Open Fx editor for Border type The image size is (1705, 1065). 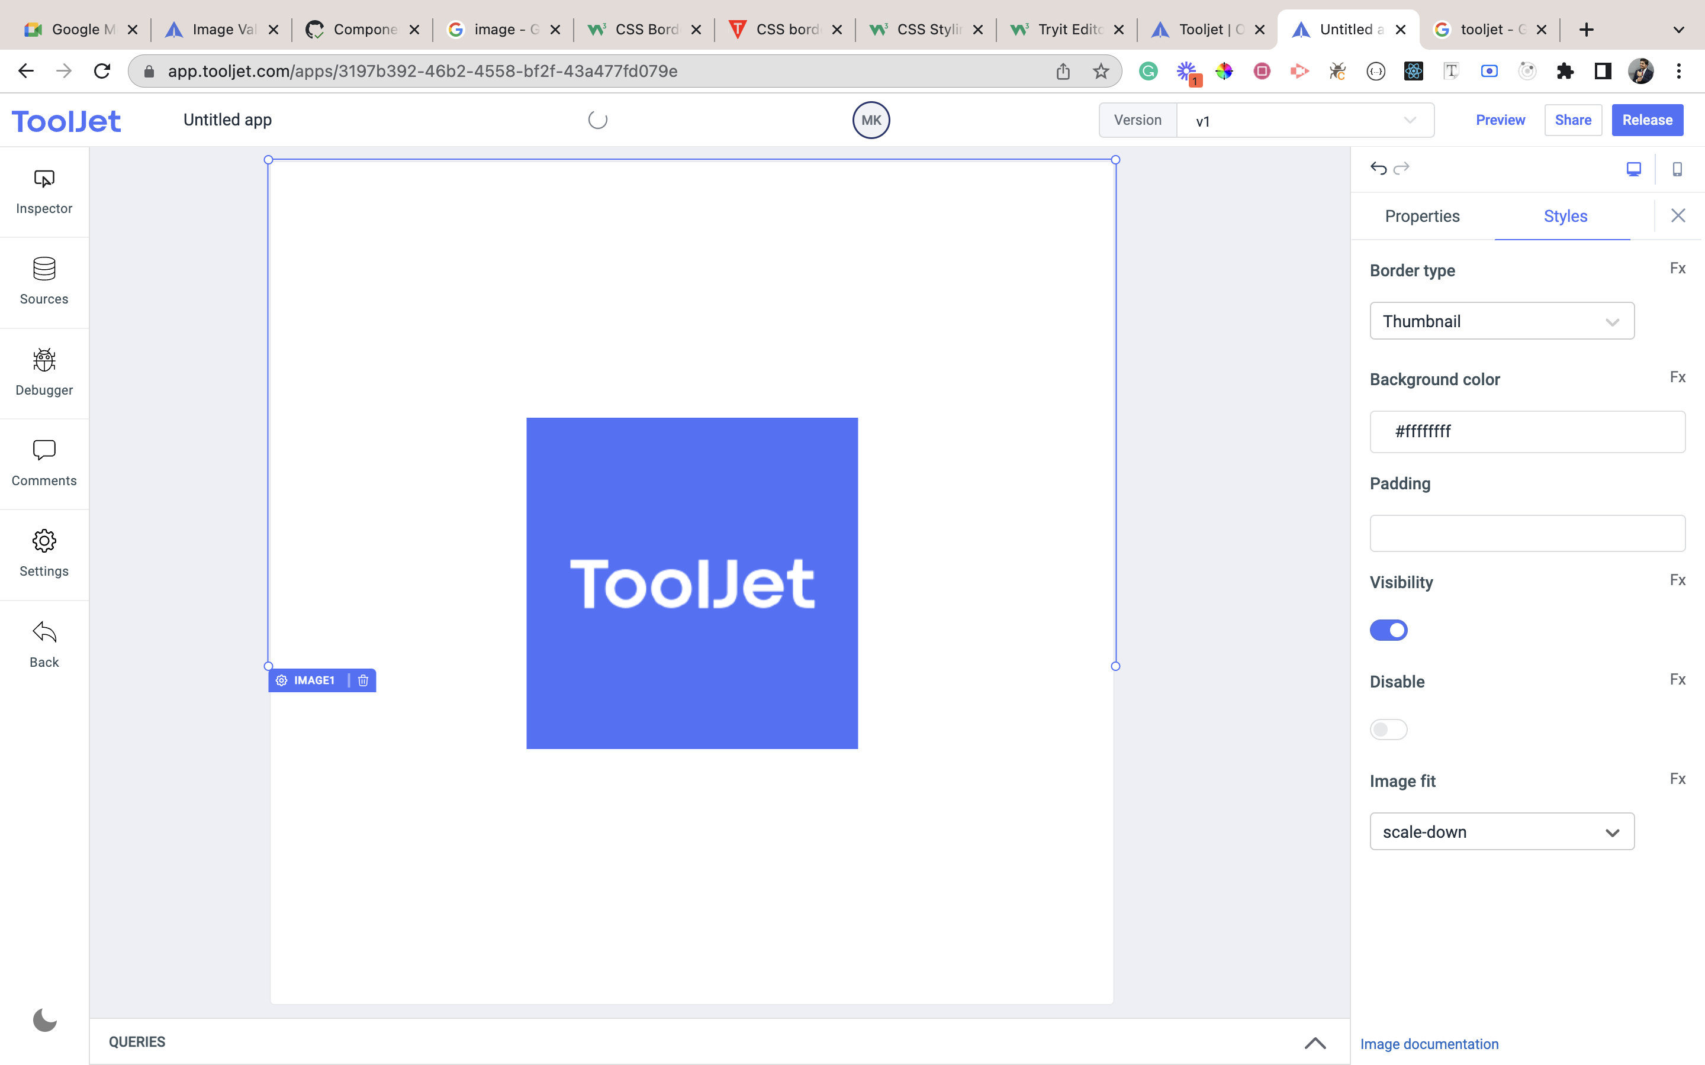point(1678,269)
